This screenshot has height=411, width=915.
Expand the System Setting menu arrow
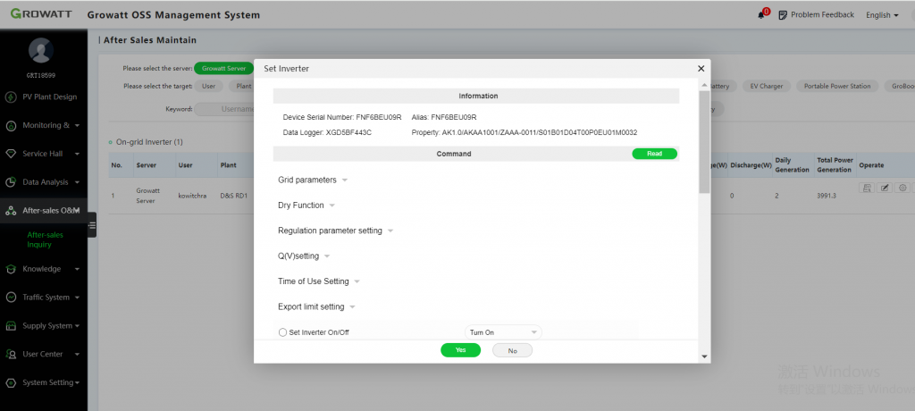click(78, 383)
